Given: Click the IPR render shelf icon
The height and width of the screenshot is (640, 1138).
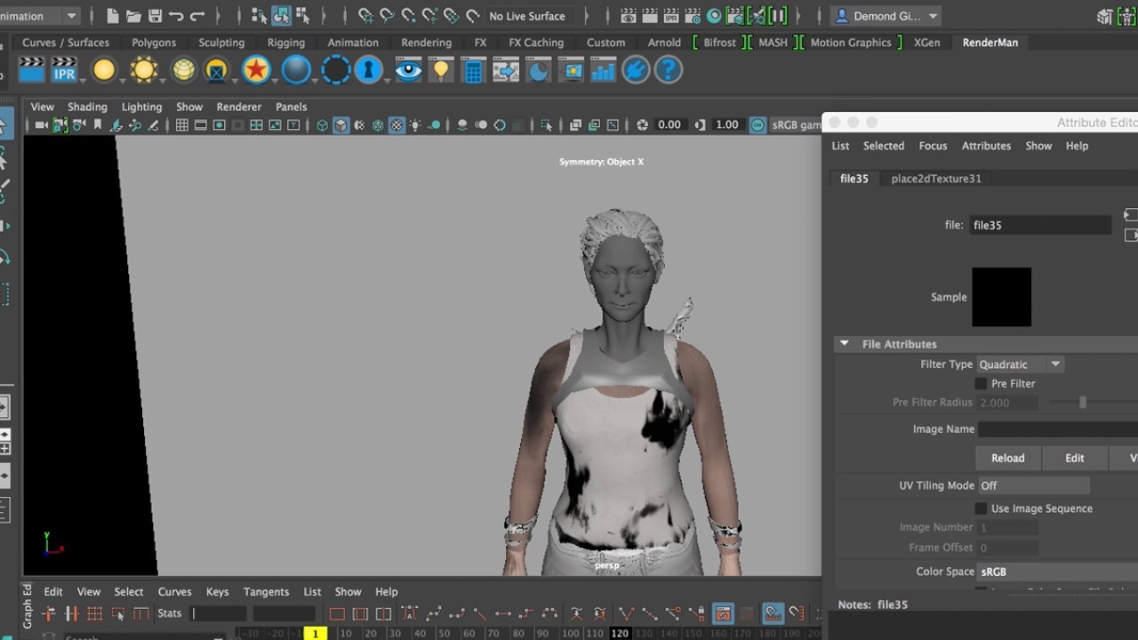Looking at the screenshot, I should (x=64, y=70).
